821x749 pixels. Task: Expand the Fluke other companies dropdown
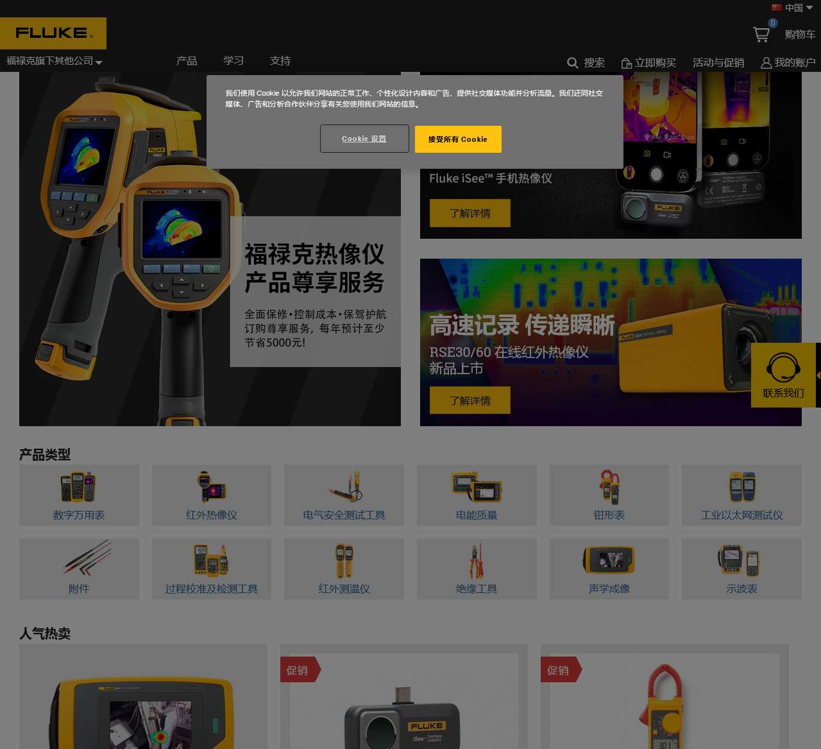tap(54, 61)
